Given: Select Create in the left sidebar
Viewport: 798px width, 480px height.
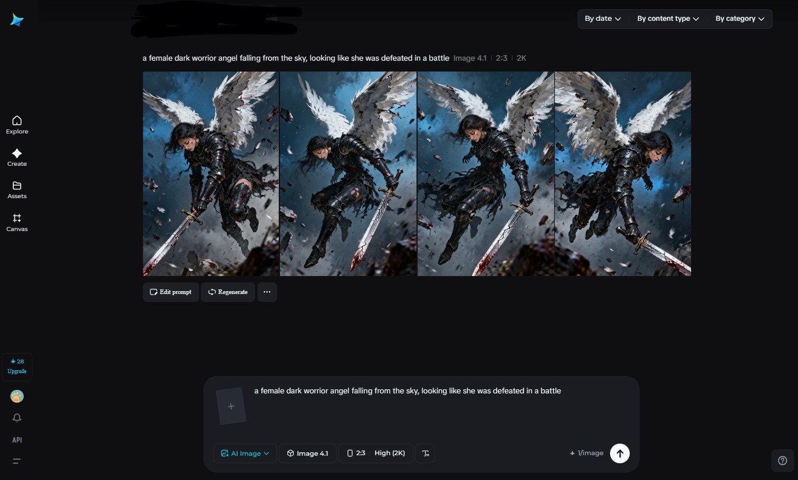Looking at the screenshot, I should pyautogui.click(x=17, y=157).
